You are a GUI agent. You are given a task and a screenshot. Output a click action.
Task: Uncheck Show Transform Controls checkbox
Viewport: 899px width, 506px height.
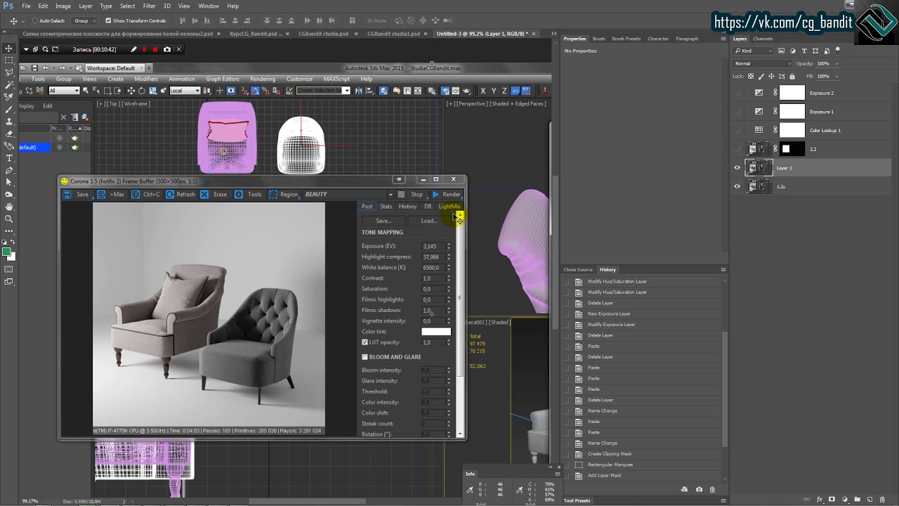108,21
